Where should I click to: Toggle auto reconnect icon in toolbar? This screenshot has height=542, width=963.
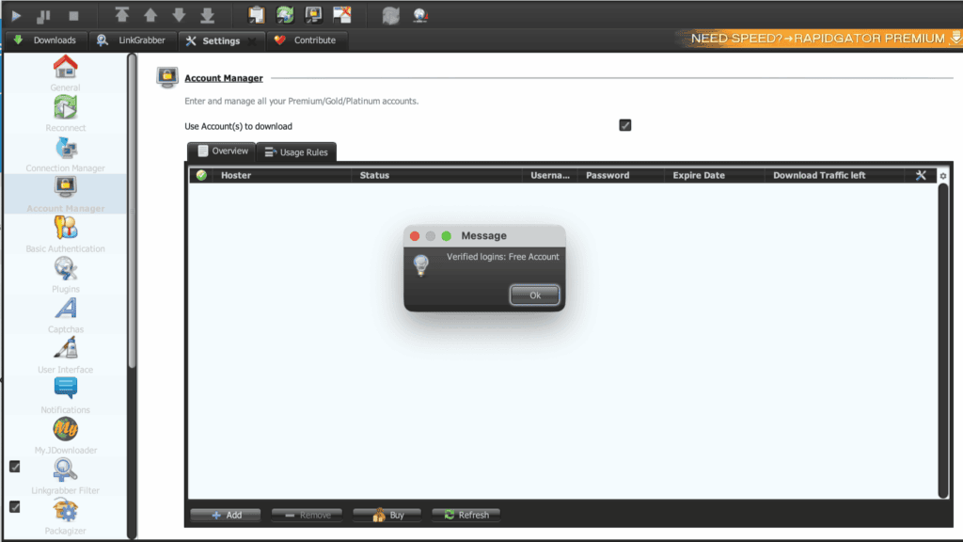click(x=284, y=15)
